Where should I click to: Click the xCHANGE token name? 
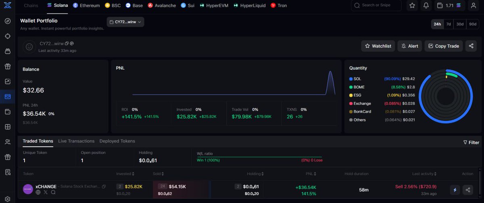[x=46, y=186]
